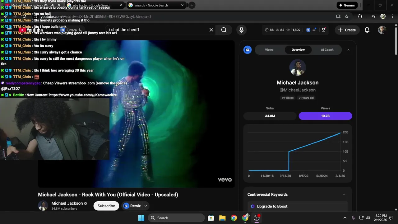Open Gemini in Chrome
398x224 pixels.
347,5
